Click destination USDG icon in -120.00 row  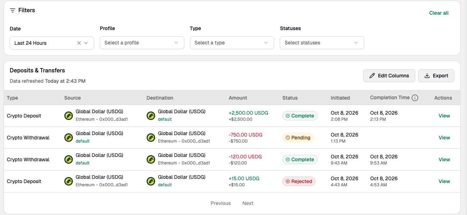coord(151,159)
